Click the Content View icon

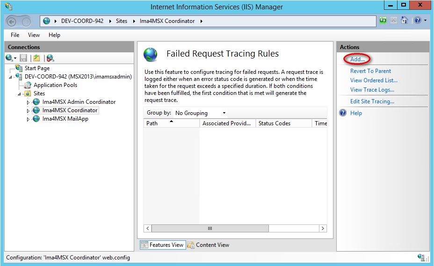pos(191,244)
